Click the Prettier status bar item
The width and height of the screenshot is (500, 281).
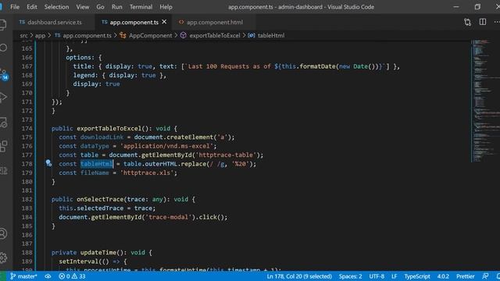point(466,276)
